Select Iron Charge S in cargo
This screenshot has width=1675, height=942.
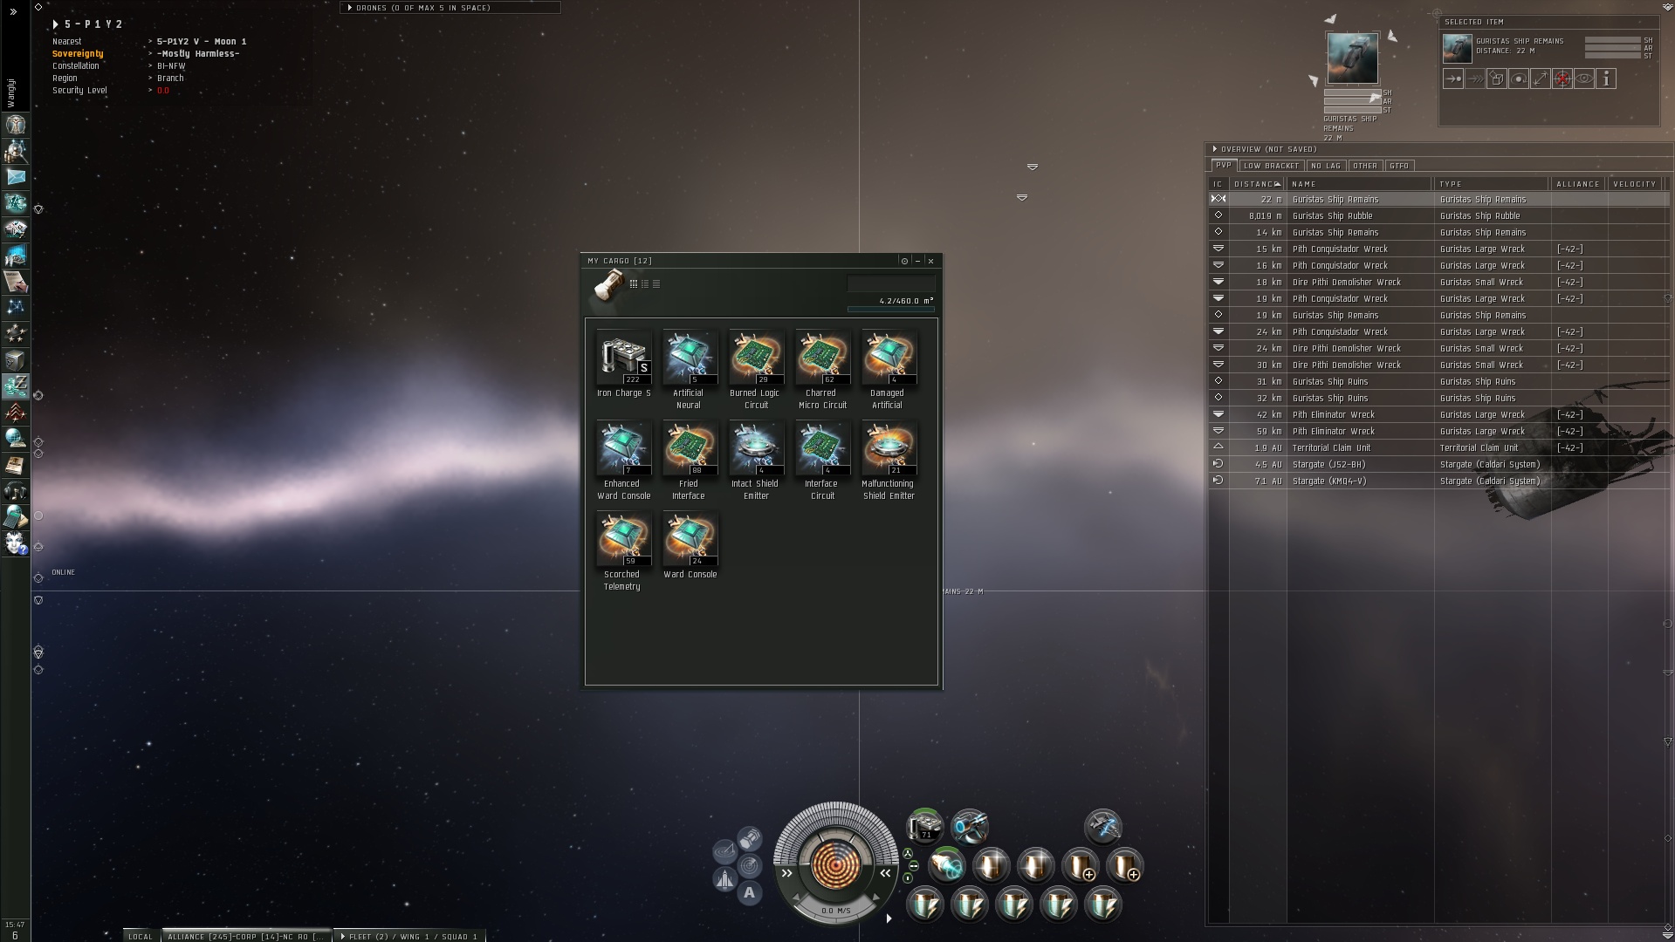(624, 365)
